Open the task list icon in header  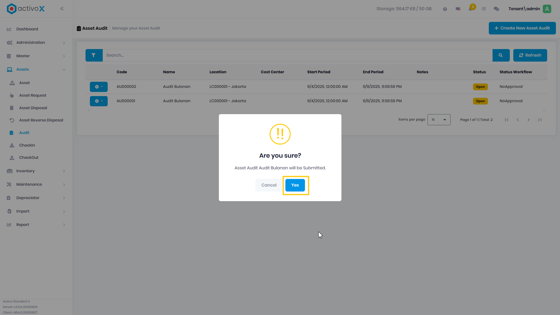coord(484,9)
